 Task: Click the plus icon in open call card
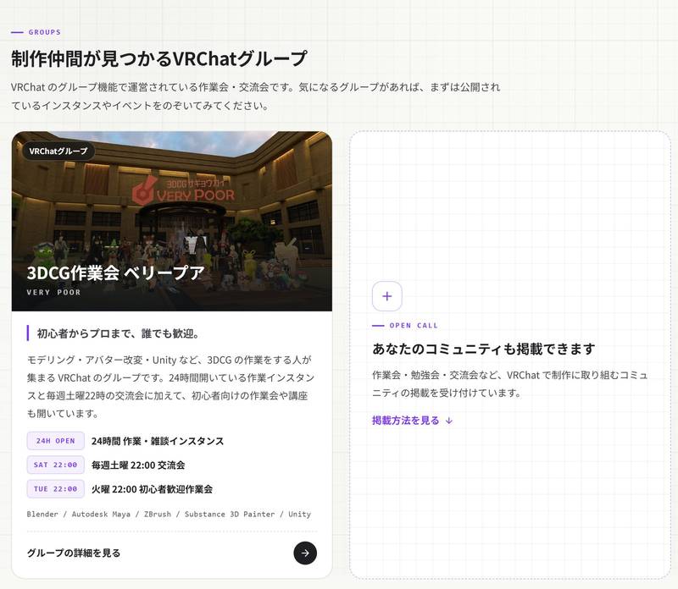click(x=387, y=296)
